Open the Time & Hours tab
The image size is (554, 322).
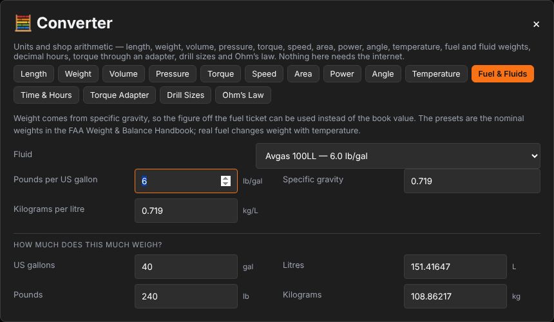(46, 95)
